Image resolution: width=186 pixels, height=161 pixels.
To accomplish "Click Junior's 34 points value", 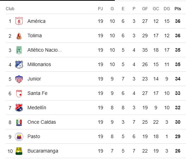I will [x=178, y=79].
